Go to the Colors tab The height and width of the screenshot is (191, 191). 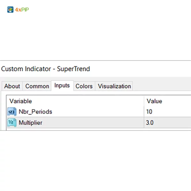click(84, 86)
